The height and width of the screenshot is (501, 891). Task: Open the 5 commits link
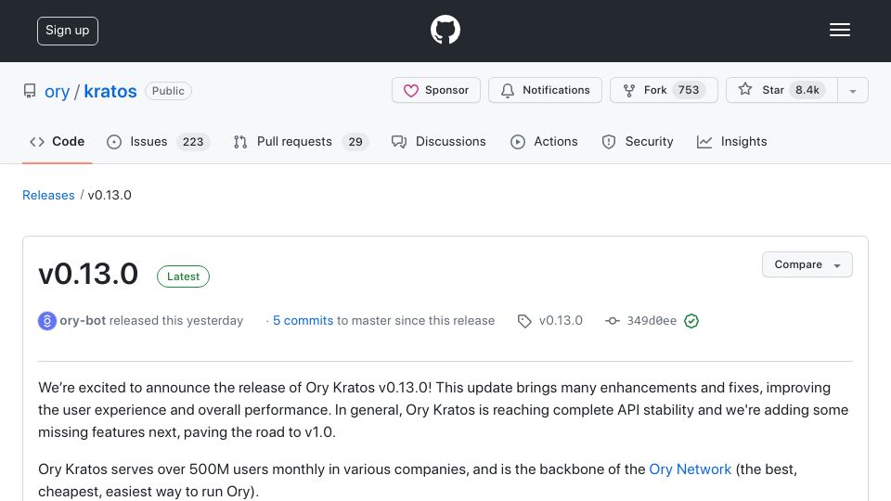click(303, 320)
